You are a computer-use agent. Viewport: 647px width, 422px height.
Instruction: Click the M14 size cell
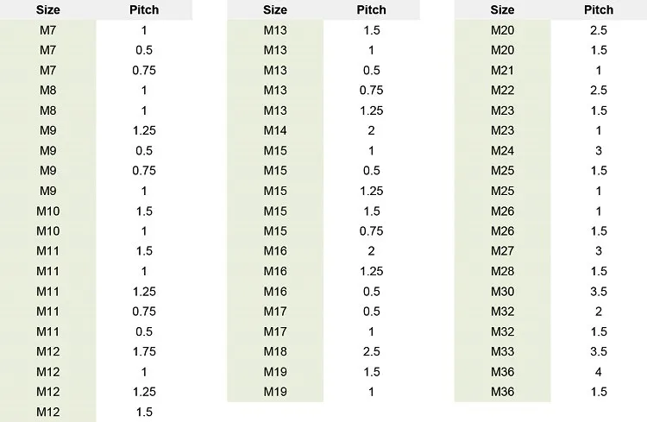275,130
